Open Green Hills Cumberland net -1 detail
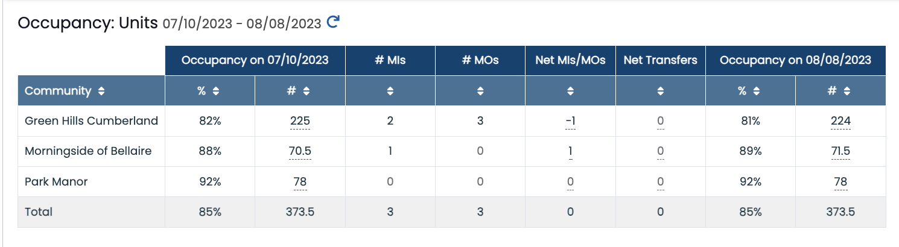This screenshot has height=247, width=899. coord(570,121)
